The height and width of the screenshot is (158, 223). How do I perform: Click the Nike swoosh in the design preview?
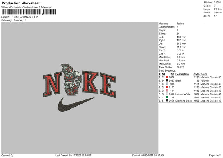point(76,104)
